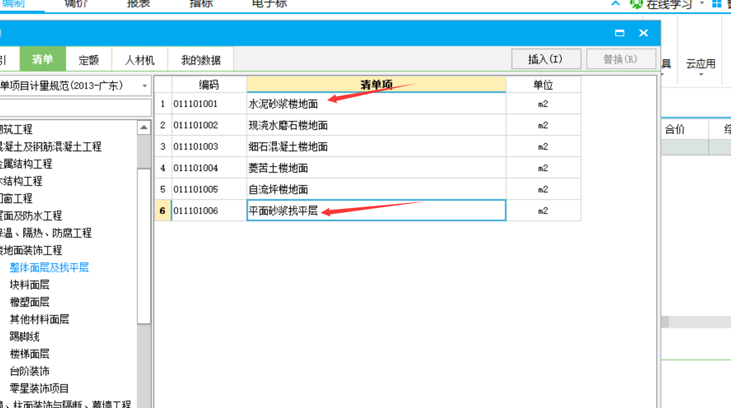Select tree item 楼地面装饰工程
Viewport: 731px width, 408px height.
[x=31, y=250]
